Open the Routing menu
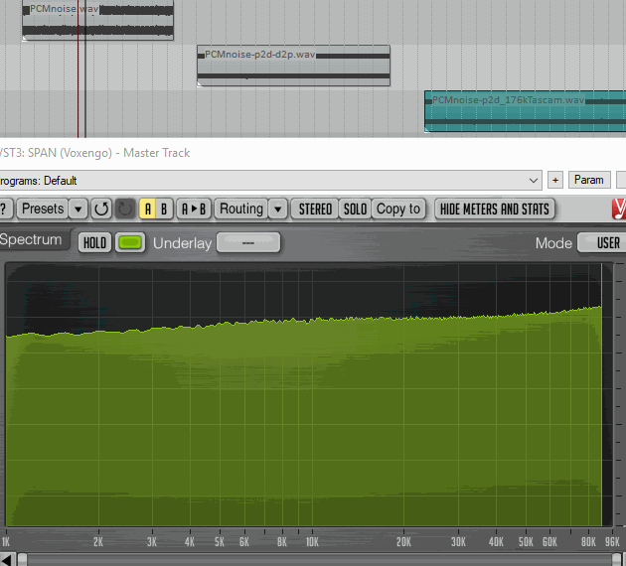Screen dimensions: 626x566 pos(241,209)
